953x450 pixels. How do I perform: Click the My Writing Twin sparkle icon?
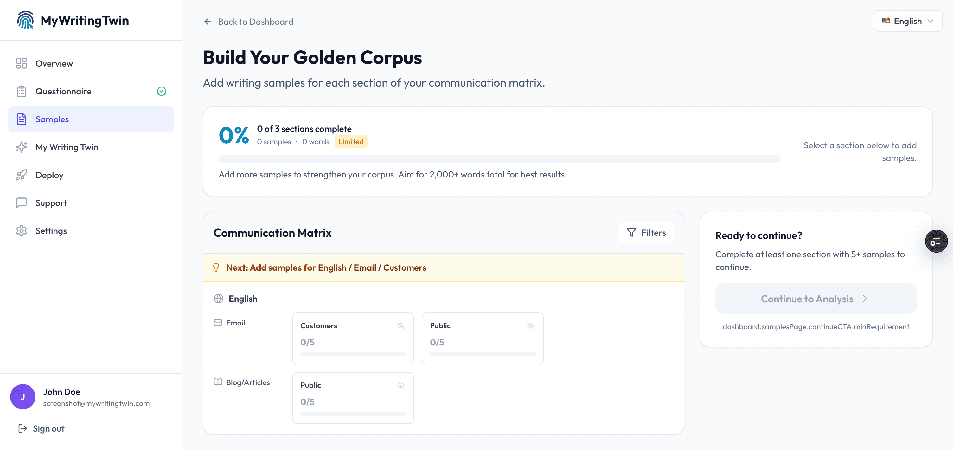click(x=22, y=147)
